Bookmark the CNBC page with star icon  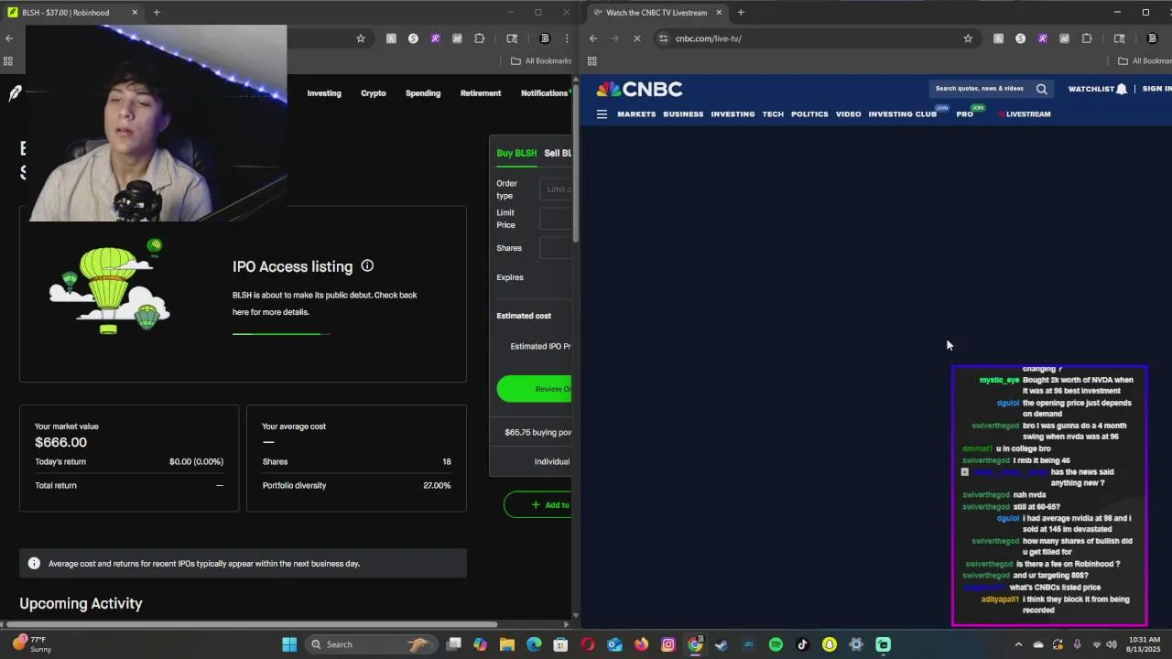pos(968,38)
